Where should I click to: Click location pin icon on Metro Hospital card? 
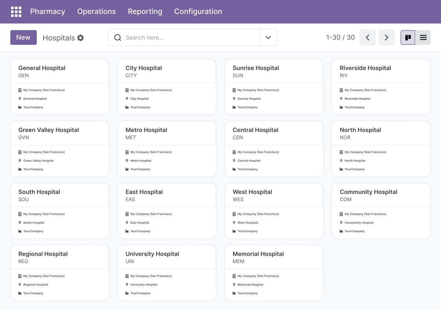(x=127, y=161)
